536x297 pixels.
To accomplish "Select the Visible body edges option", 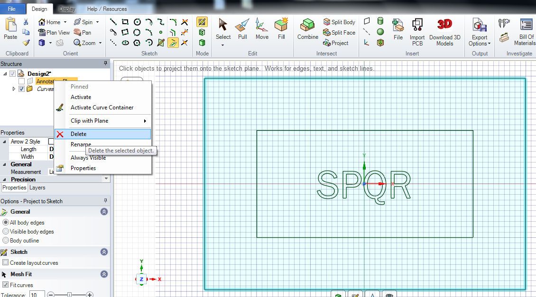I will 6,232.
